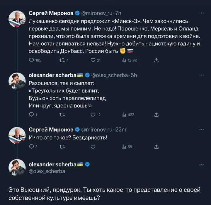This screenshot has height=205, width=211.
Task: Open the @mironov_ru profile handle link
Action: pyautogui.click(x=96, y=13)
